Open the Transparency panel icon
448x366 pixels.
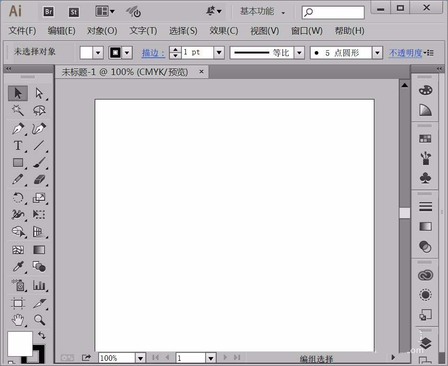click(x=425, y=247)
